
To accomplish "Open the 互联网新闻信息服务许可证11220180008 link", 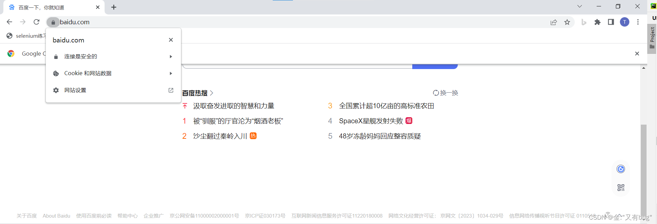I will pyautogui.click(x=337, y=216).
